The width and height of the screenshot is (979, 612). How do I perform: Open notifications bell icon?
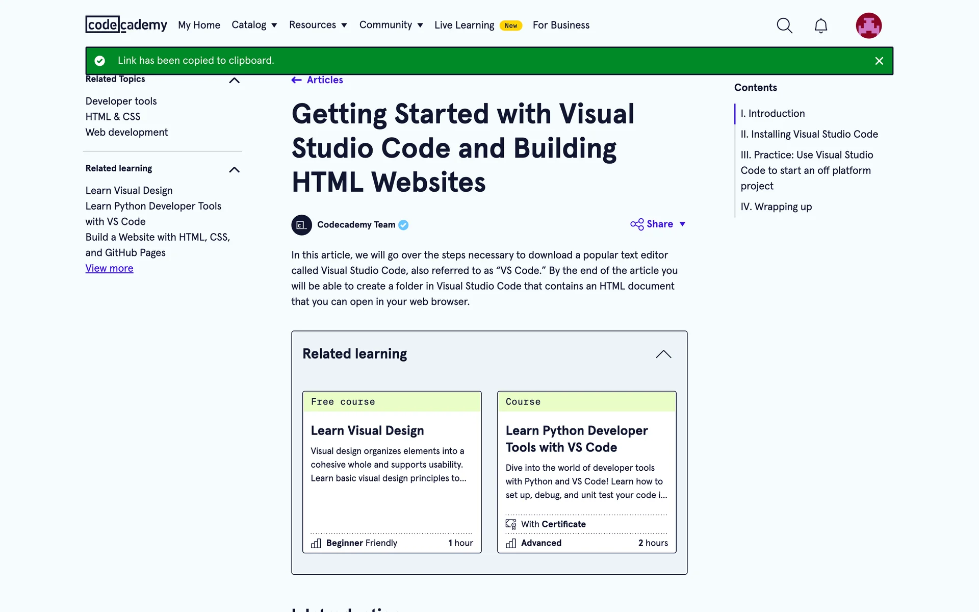click(820, 25)
